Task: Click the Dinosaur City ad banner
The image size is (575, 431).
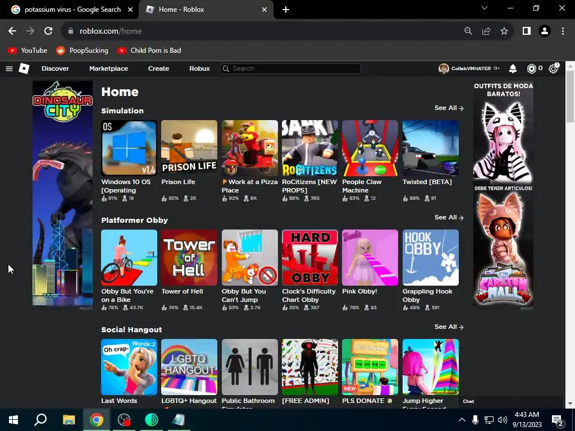Action: [x=63, y=193]
